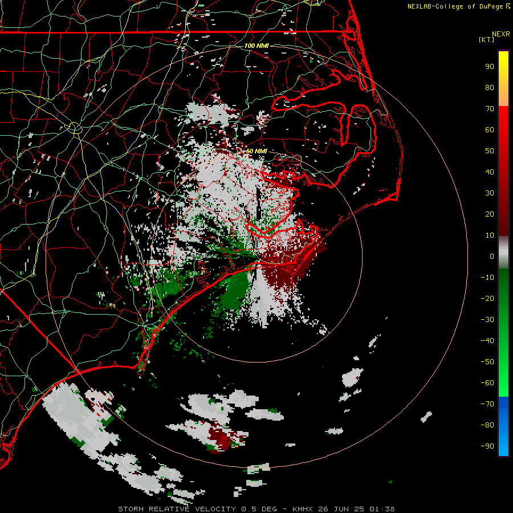The height and width of the screenshot is (513, 513).
Task: Click the 0 value on velocity scale
Action: pos(492,256)
